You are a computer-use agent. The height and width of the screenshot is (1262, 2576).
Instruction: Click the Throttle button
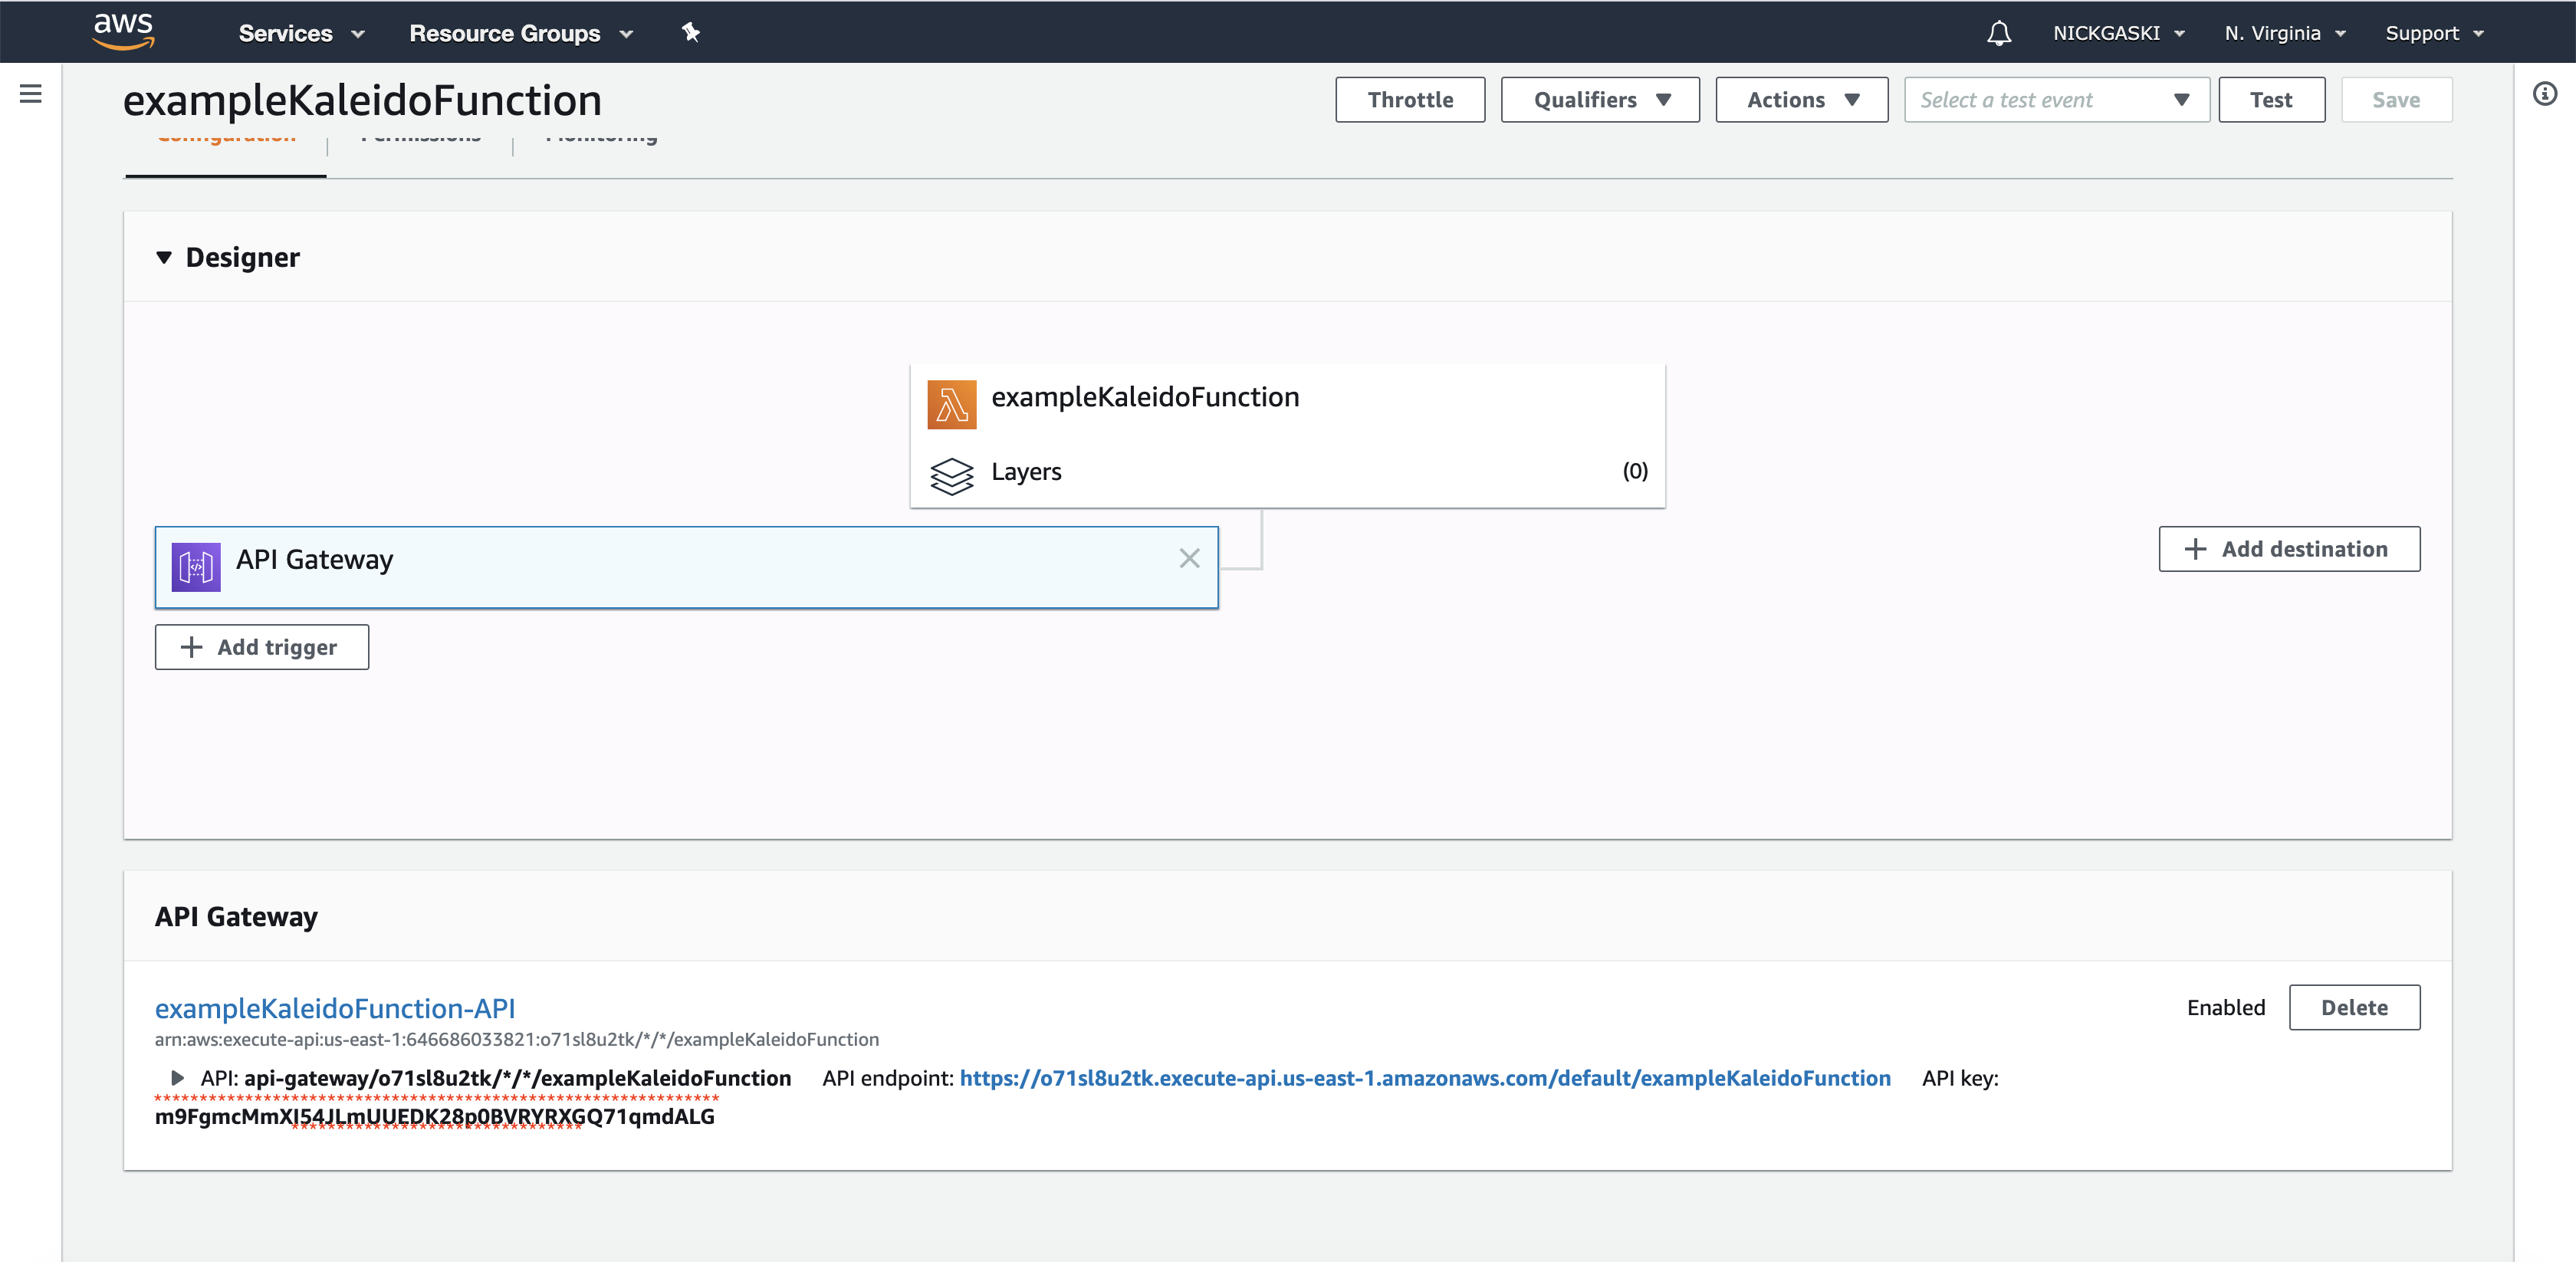pyautogui.click(x=1410, y=100)
